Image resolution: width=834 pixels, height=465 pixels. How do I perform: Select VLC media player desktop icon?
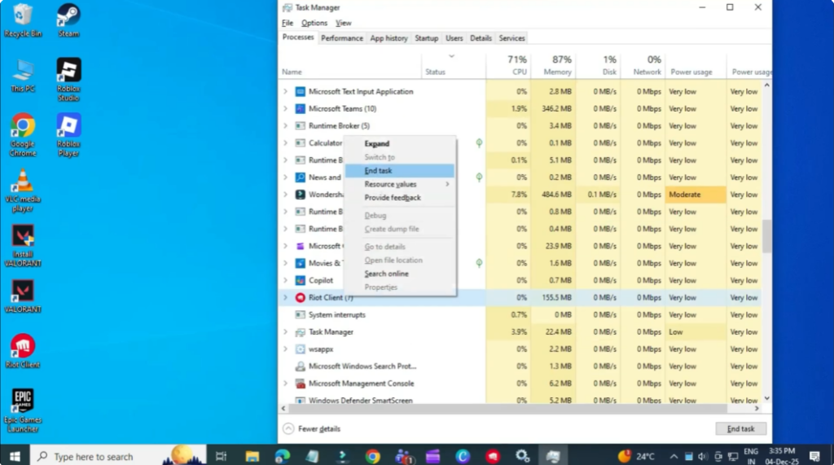point(22,191)
